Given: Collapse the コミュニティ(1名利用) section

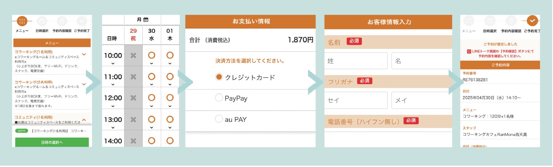Looking at the screenshot, I should point(84,120).
